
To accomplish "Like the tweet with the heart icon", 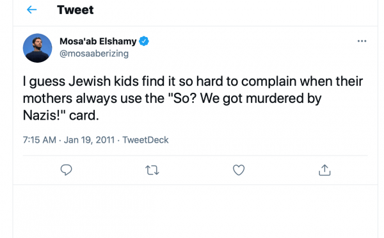I will 239,170.
